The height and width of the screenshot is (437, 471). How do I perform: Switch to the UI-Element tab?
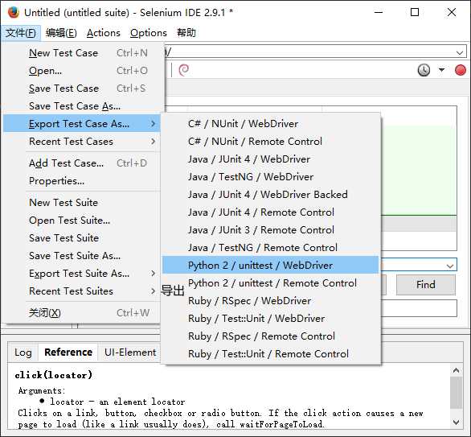(x=130, y=352)
